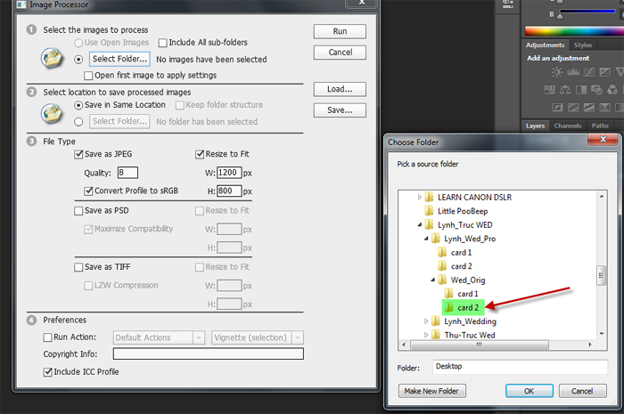Add a Black & White adjustment
Viewport: 624px width, 414px height.
coord(581,90)
